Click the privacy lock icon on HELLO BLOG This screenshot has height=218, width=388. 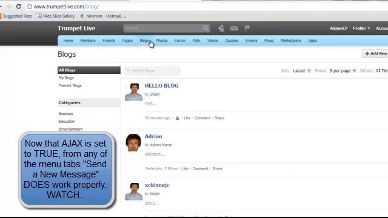[x=178, y=118]
